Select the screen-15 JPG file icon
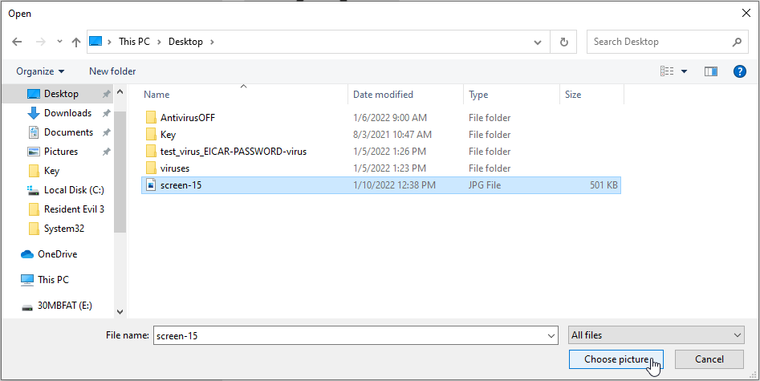The width and height of the screenshot is (760, 381). 151,185
